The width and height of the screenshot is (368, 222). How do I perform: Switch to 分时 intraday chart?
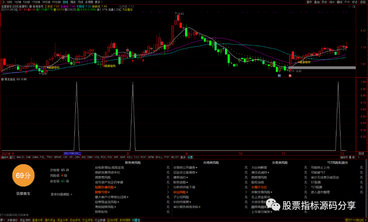pyautogui.click(x=10, y=2)
